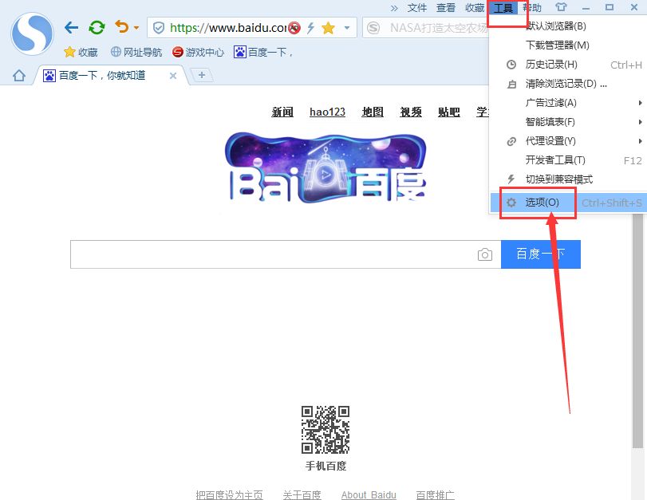Click the Sogou browser logo
Image resolution: width=647 pixels, height=500 pixels.
32,33
